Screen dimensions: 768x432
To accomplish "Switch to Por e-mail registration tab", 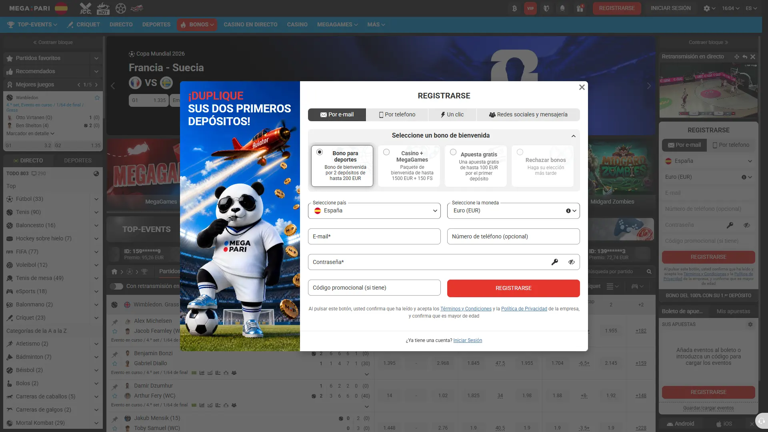I will [337, 115].
